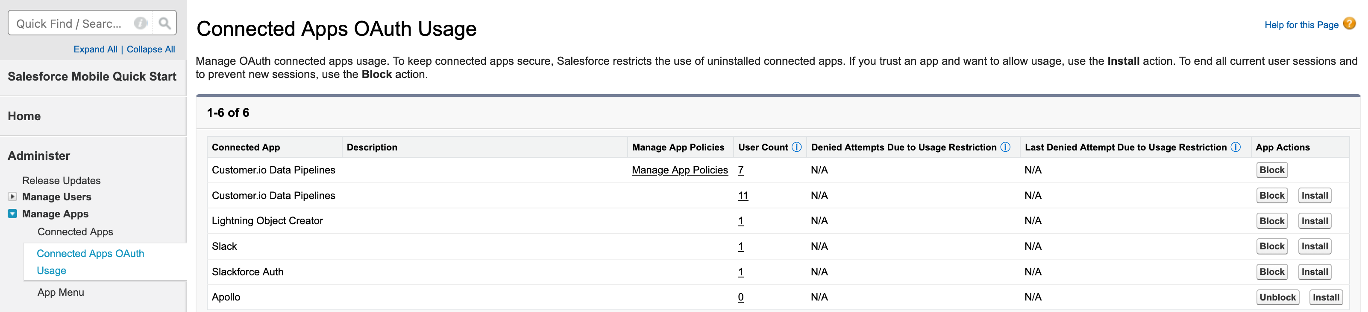Install the Apollo app
Screen dimensions: 1368x312
pyautogui.click(x=1326, y=297)
